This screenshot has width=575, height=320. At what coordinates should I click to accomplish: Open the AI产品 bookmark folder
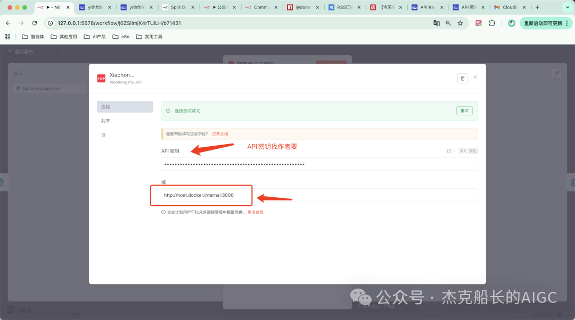click(95, 37)
